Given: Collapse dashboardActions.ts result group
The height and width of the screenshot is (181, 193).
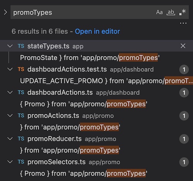Looking at the screenshot, I should pyautogui.click(x=10, y=92).
